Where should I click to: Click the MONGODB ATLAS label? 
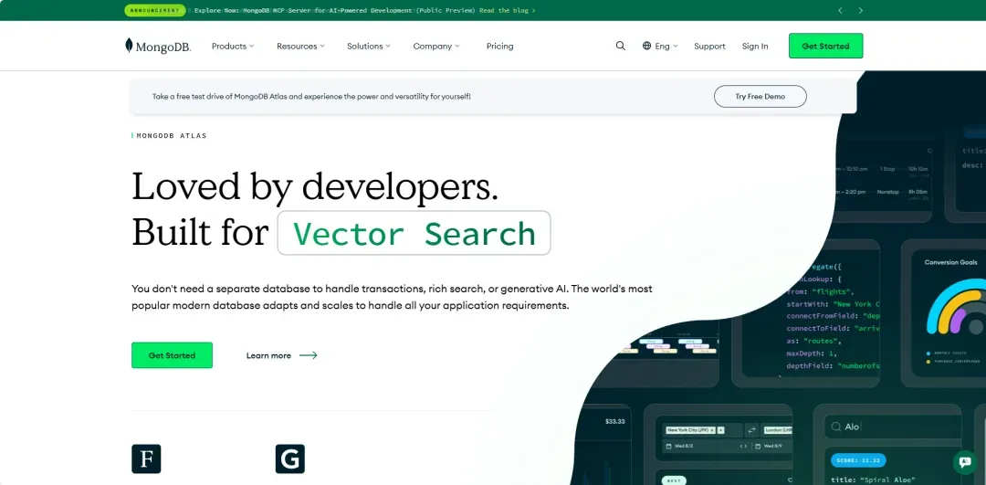pos(171,135)
